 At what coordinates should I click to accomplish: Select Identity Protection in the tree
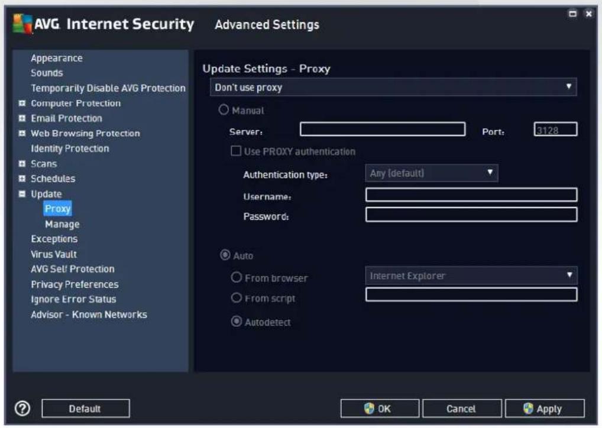pyautogui.click(x=70, y=148)
